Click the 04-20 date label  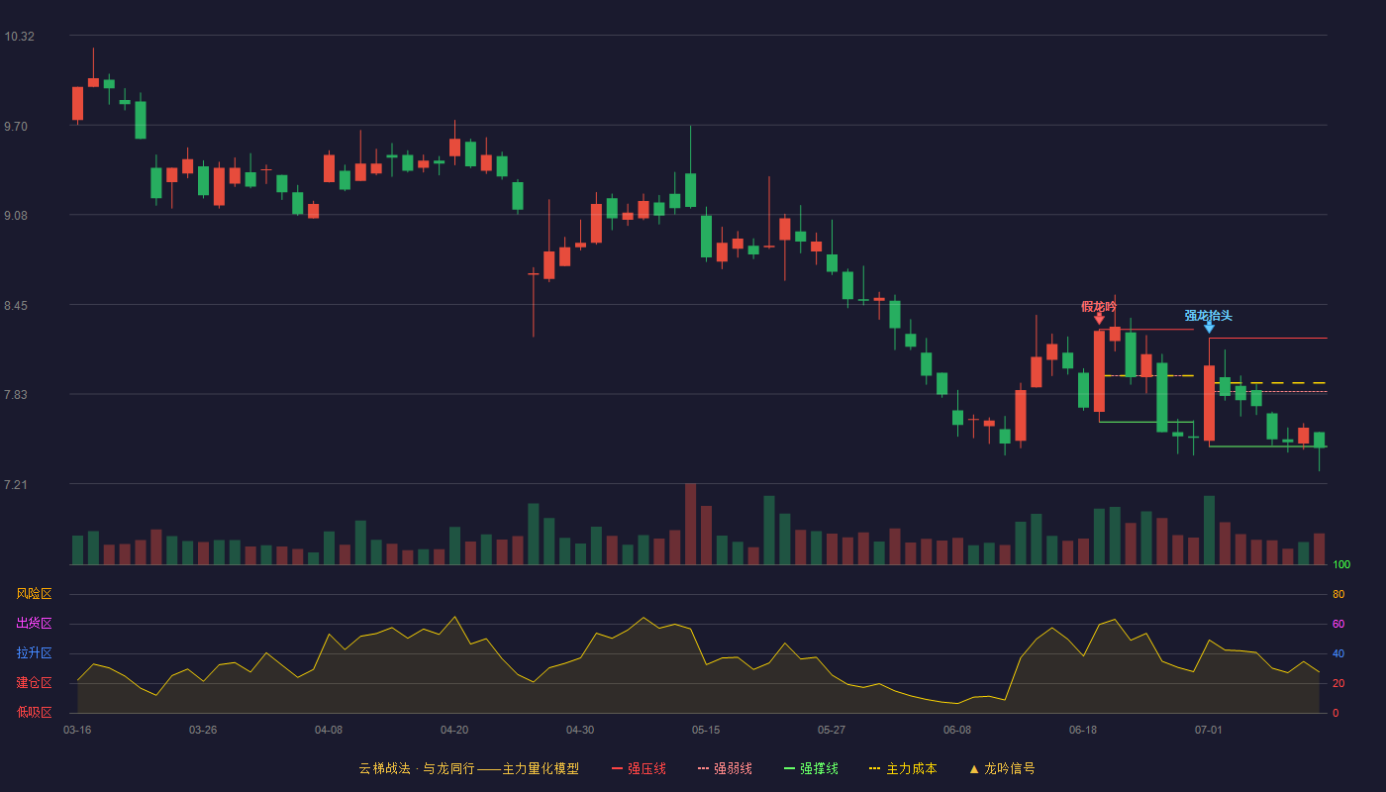[454, 730]
